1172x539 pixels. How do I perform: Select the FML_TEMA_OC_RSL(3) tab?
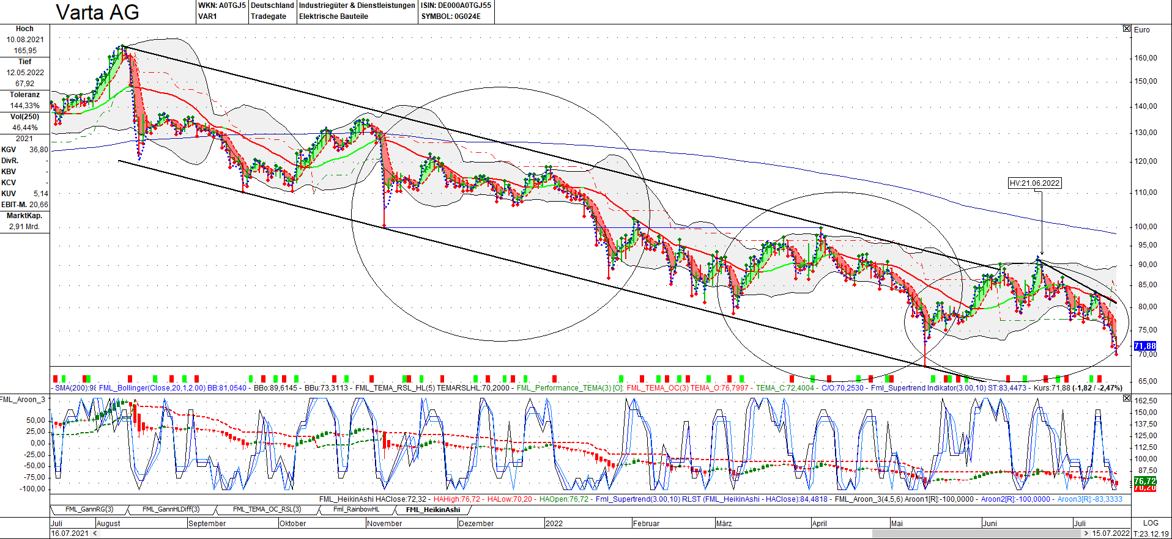tap(267, 509)
